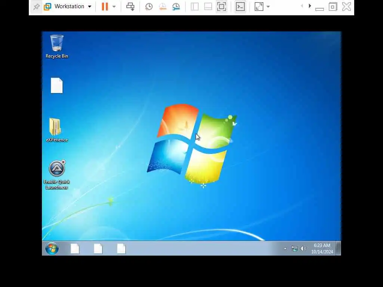The height and width of the screenshot is (287, 383).
Task: Expand the power options arrow beside Pause
Action: [114, 7]
